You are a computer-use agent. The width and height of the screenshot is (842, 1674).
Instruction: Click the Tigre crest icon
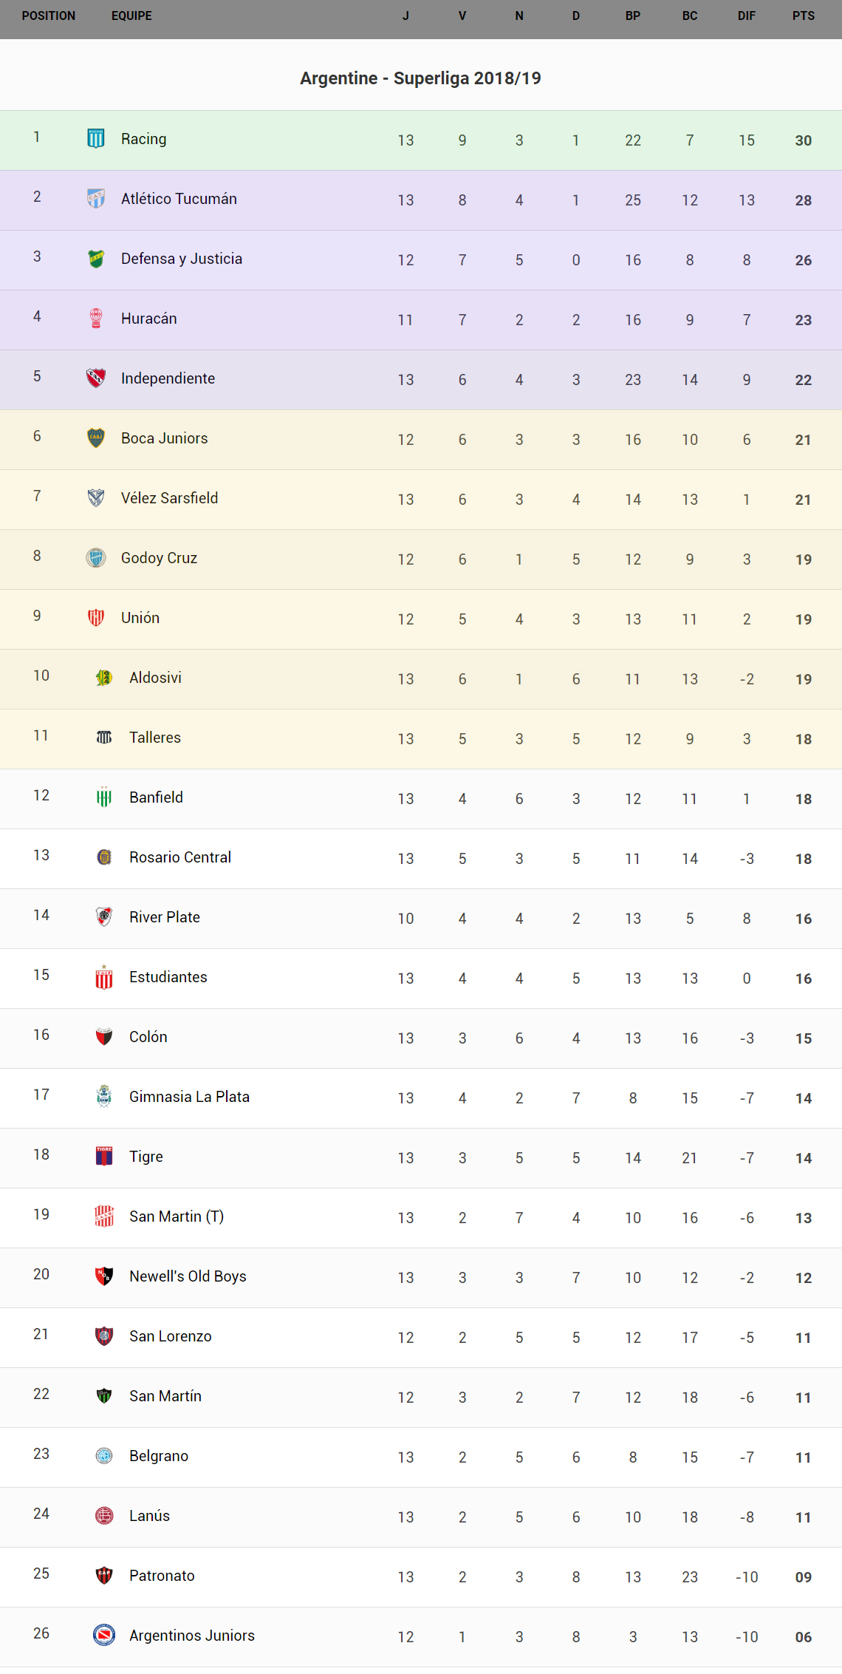click(x=104, y=1156)
